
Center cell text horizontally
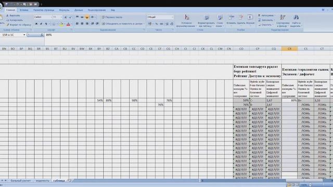click(82, 24)
